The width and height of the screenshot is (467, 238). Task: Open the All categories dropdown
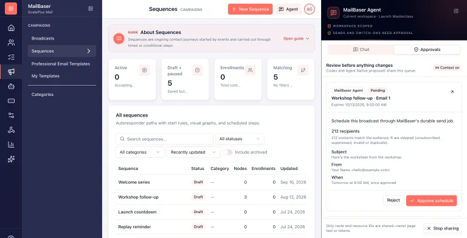[140, 152]
